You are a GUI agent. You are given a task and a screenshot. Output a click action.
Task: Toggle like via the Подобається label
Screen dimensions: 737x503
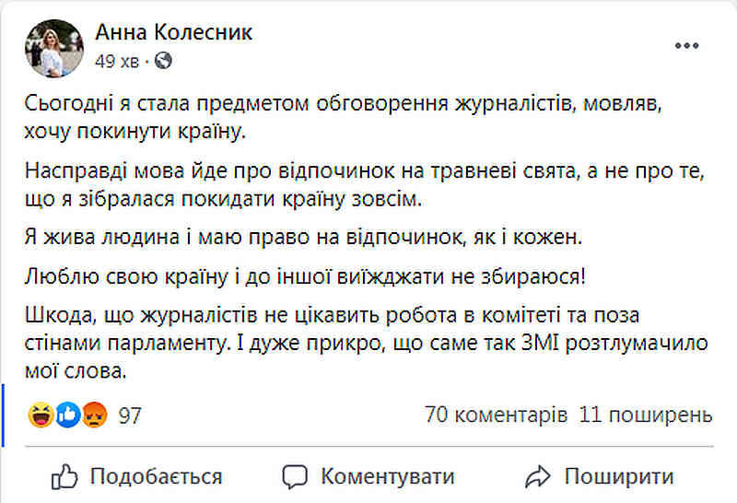[156, 476]
